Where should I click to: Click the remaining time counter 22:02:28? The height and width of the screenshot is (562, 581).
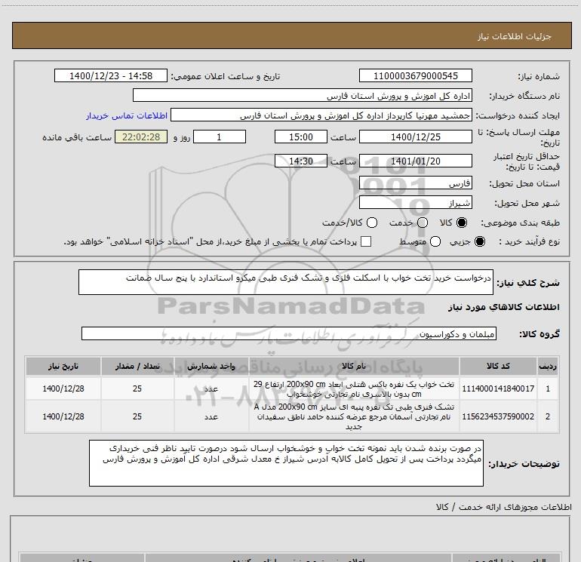point(141,137)
